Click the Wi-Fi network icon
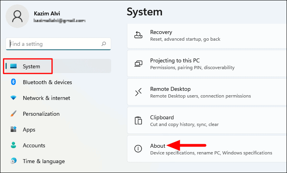 [13, 98]
